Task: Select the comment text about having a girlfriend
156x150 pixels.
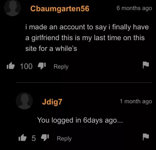Action: point(87,38)
